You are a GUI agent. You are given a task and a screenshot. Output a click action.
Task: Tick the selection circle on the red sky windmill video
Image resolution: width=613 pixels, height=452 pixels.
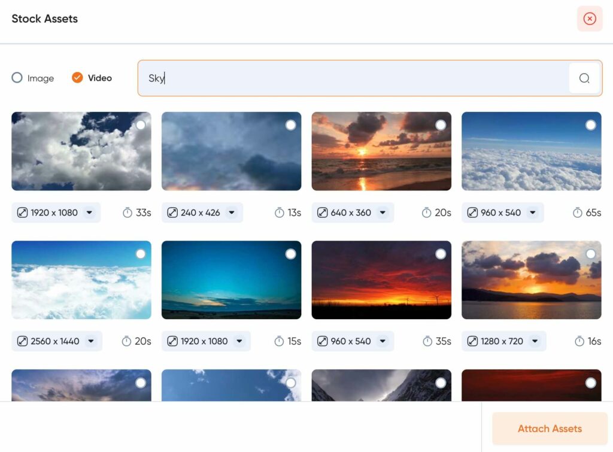(441, 254)
